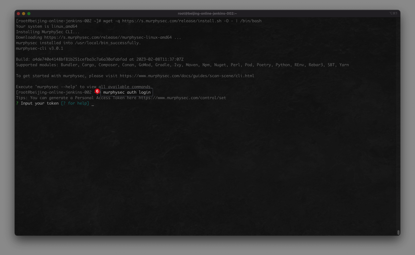
Task: Click the root@beijing-online-jenkins-002 window title
Action: coord(207,14)
